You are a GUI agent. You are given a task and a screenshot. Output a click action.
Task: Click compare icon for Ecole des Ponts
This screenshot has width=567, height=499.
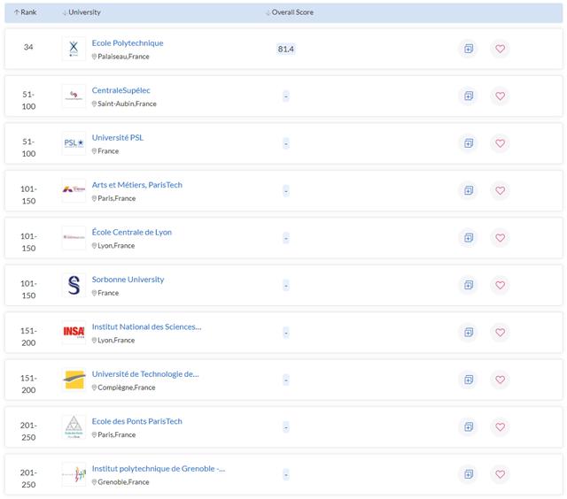pyautogui.click(x=467, y=427)
